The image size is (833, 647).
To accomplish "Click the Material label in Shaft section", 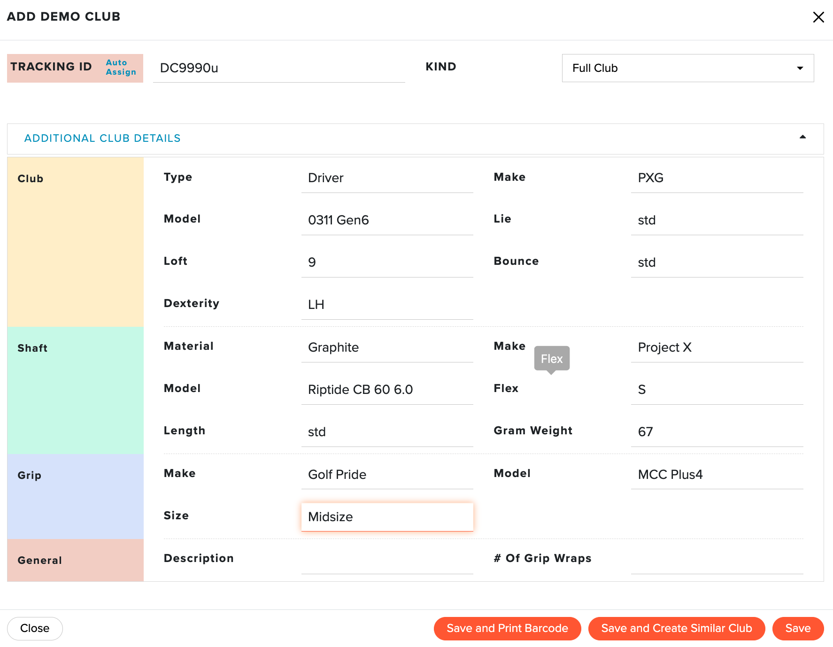I will (189, 346).
